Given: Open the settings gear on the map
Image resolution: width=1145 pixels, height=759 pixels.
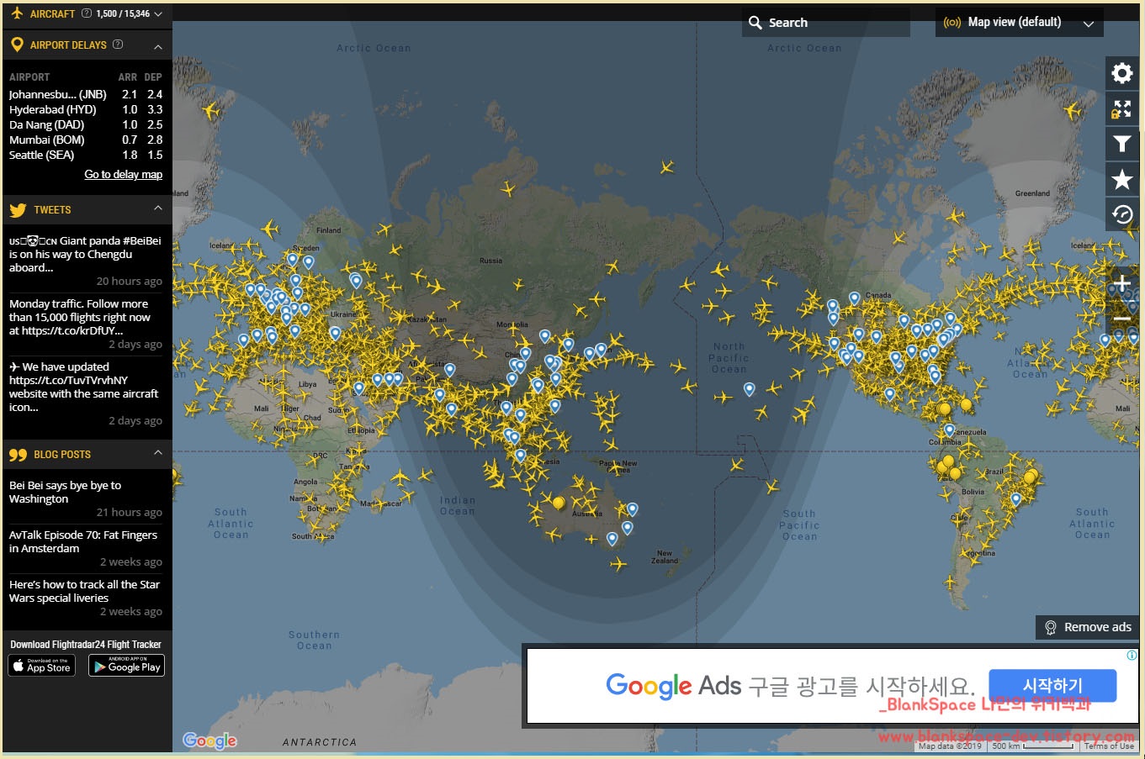Looking at the screenshot, I should pyautogui.click(x=1121, y=73).
